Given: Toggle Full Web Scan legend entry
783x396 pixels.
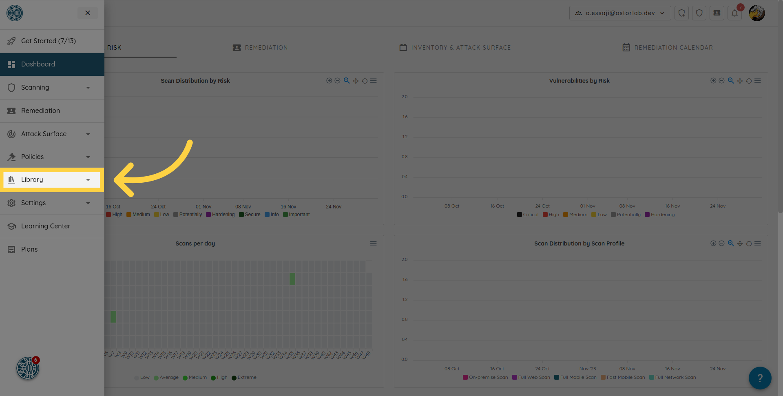Looking at the screenshot, I should point(531,377).
